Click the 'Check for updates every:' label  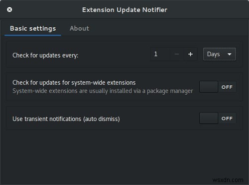click(45, 56)
